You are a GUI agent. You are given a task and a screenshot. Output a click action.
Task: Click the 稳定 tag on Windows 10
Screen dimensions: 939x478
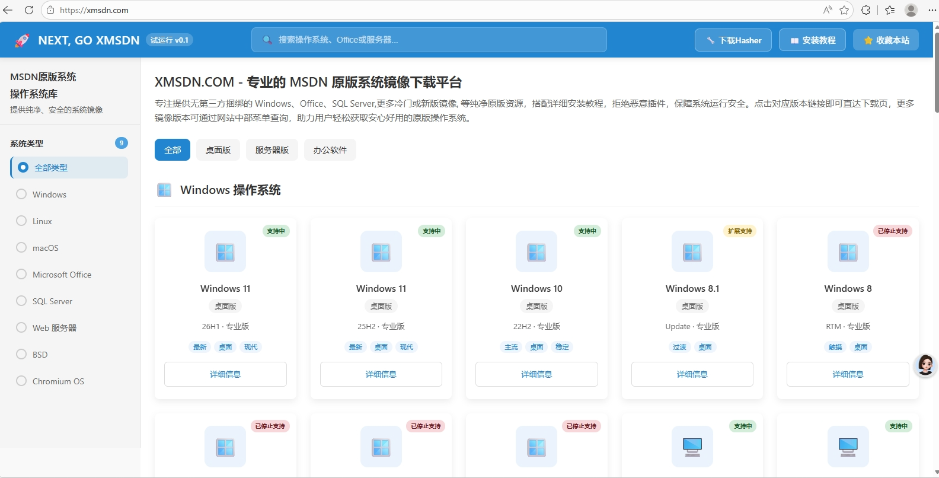562,347
